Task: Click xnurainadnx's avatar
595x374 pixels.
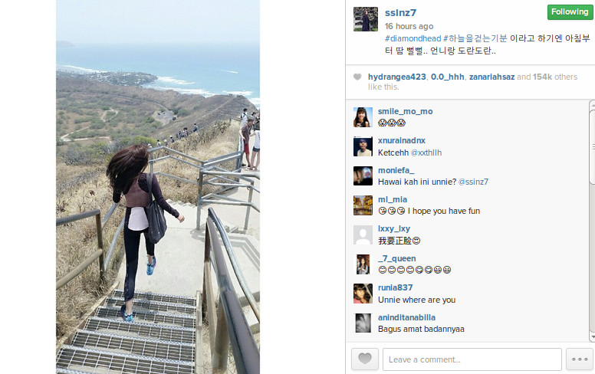Action: click(x=363, y=146)
